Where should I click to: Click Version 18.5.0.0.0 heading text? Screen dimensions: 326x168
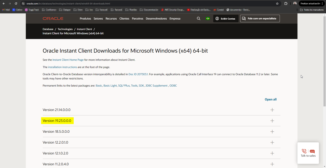pos(56,132)
